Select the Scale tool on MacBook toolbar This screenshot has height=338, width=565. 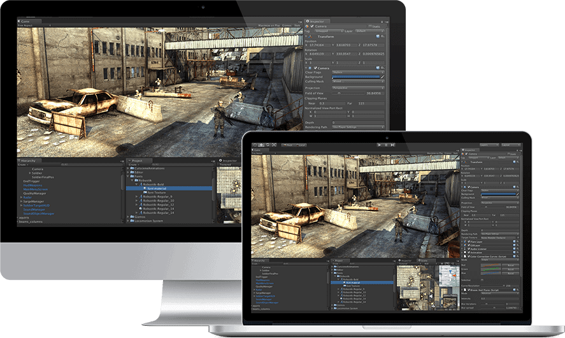[274, 145]
